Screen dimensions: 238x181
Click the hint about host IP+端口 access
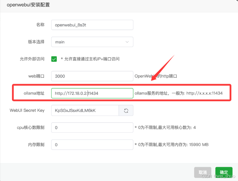coord(90,59)
